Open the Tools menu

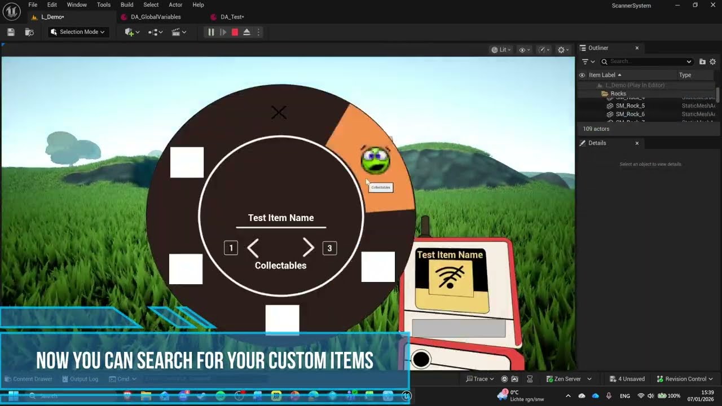pyautogui.click(x=104, y=5)
